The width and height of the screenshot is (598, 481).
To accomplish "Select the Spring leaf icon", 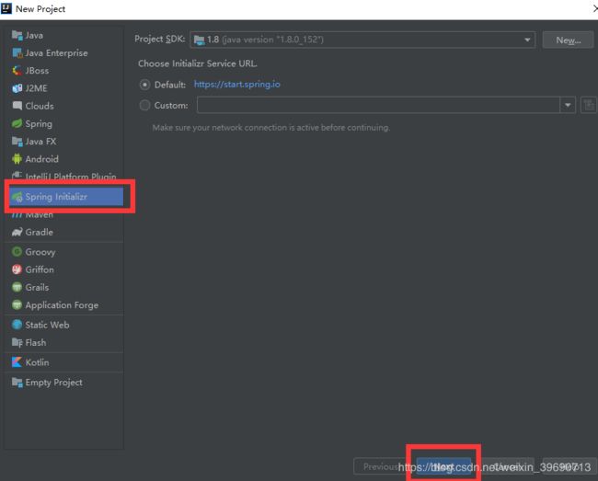I will pos(17,123).
